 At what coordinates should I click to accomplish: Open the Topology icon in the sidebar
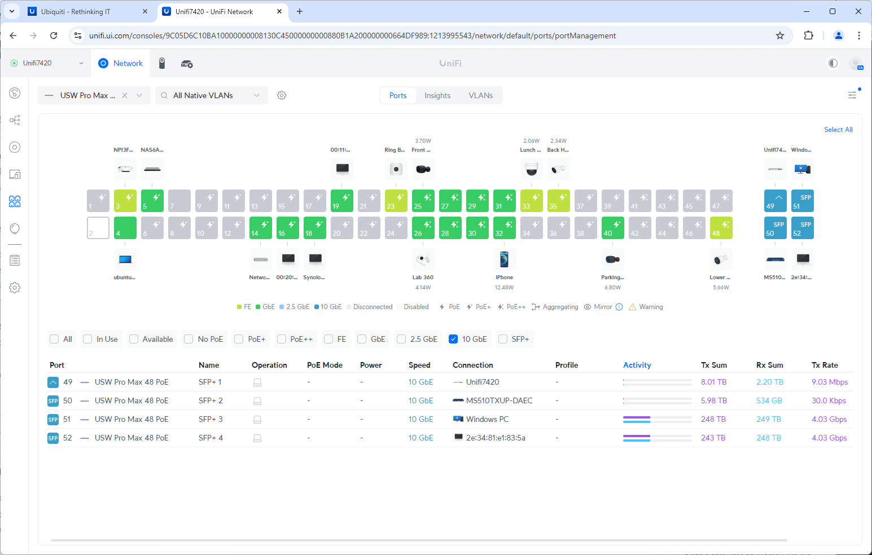[15, 120]
